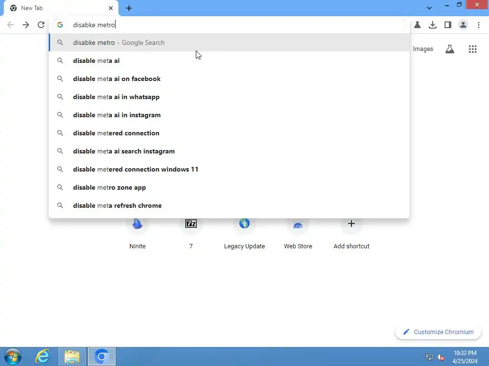Open the three-dot Chromium menu
This screenshot has width=489, height=366.
coord(478,25)
